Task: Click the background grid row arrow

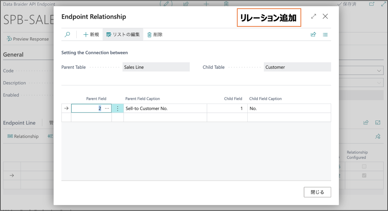Action: 12,175
